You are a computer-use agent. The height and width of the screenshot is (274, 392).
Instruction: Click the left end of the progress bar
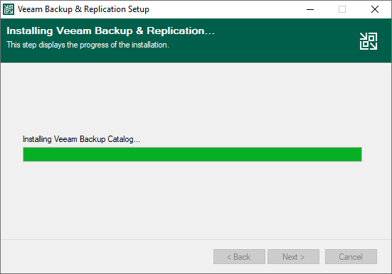tap(27, 154)
